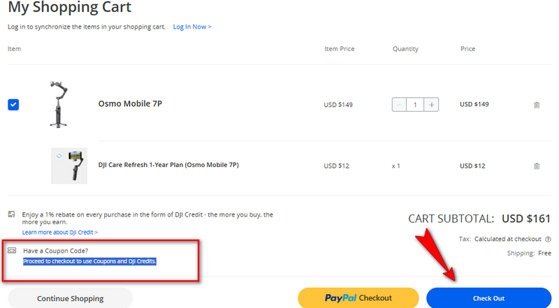Delete the Osmo Mobile 7P from cart
This screenshot has width=559, height=308.
pos(537,105)
